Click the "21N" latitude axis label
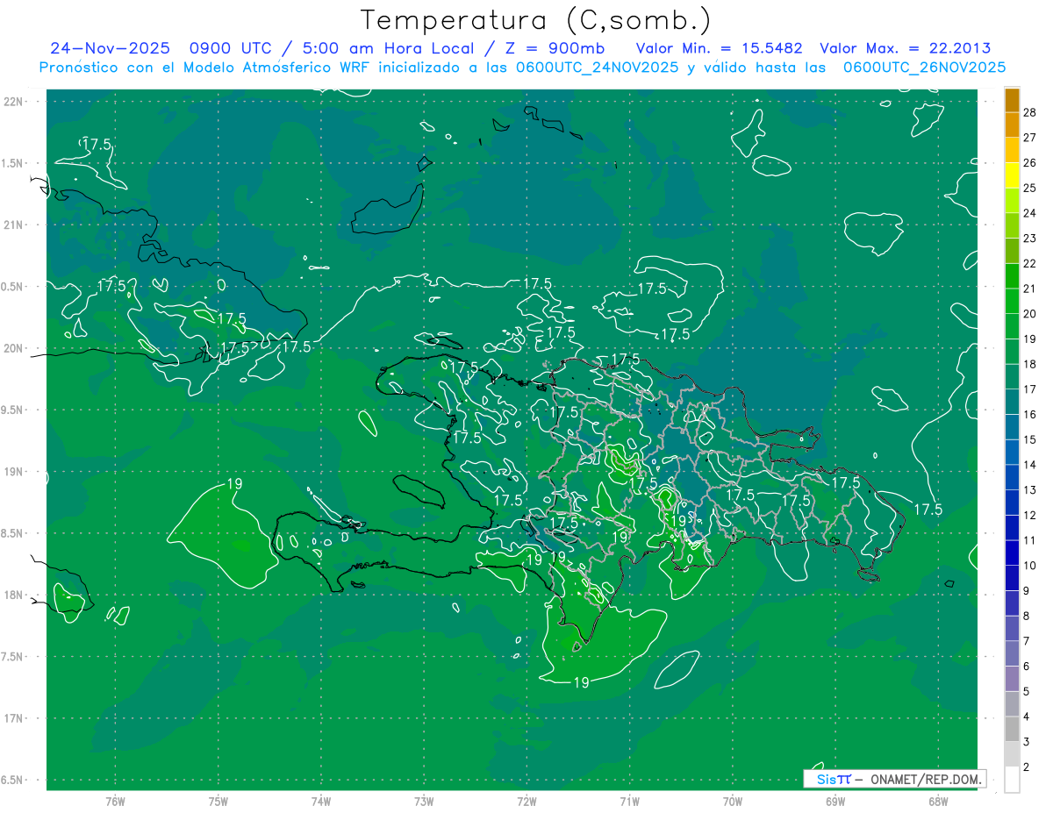 pos(13,225)
